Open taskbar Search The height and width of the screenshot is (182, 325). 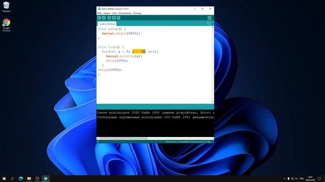(x=12, y=178)
